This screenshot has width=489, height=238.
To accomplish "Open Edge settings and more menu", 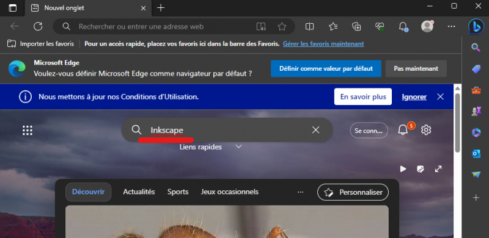I will tap(451, 26).
